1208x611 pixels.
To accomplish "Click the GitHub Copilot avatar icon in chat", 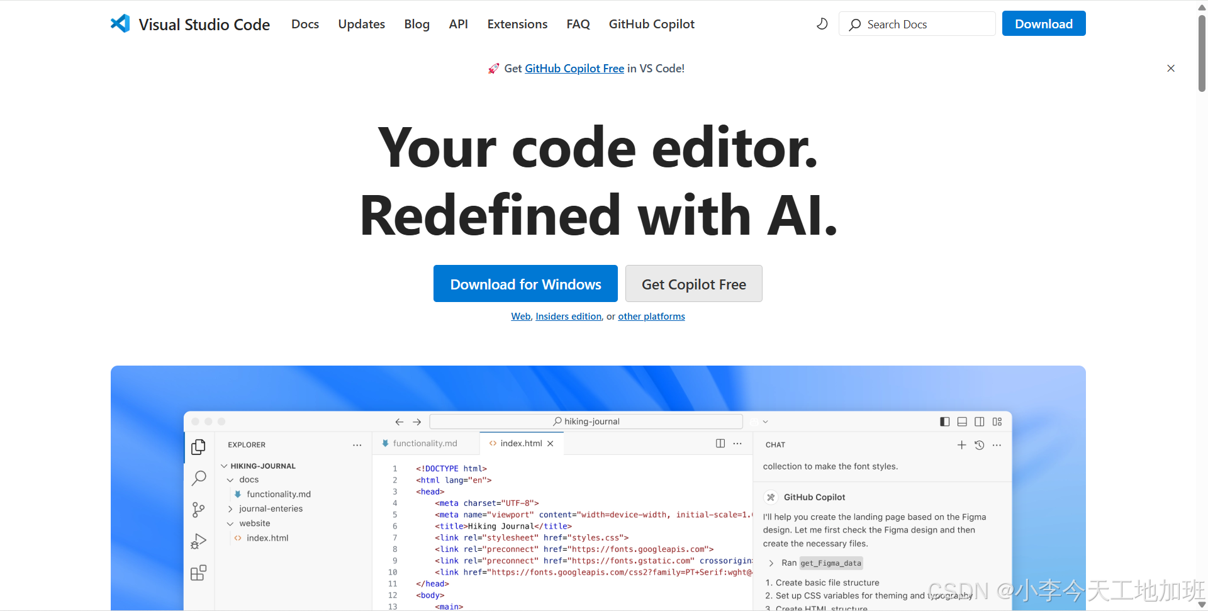I will [771, 497].
